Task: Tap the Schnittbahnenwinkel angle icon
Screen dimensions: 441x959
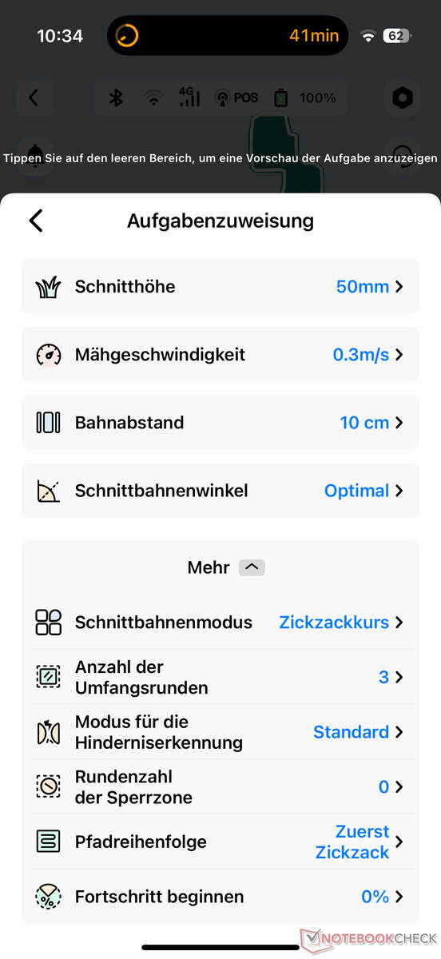Action: pyautogui.click(x=49, y=491)
